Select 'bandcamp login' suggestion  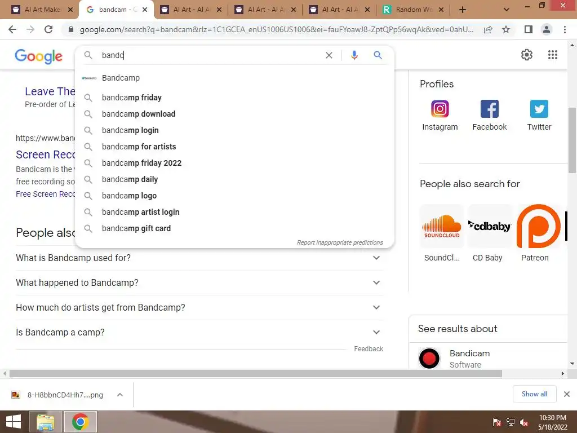click(x=235, y=130)
